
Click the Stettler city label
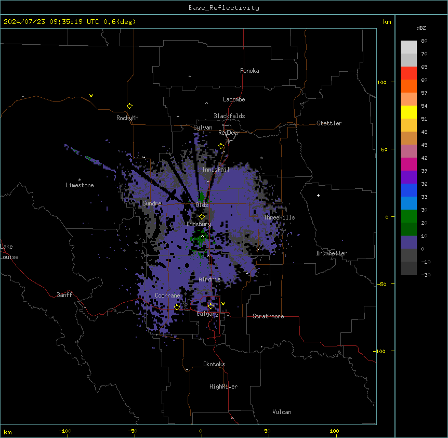(x=330, y=123)
